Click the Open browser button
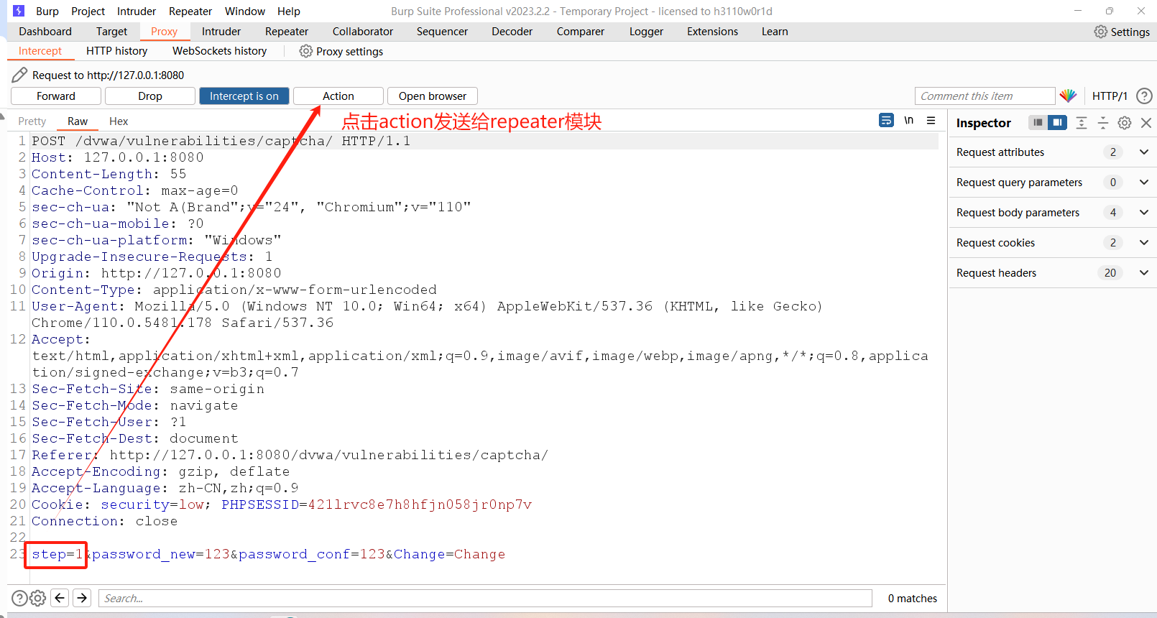1157x618 pixels. click(x=433, y=96)
